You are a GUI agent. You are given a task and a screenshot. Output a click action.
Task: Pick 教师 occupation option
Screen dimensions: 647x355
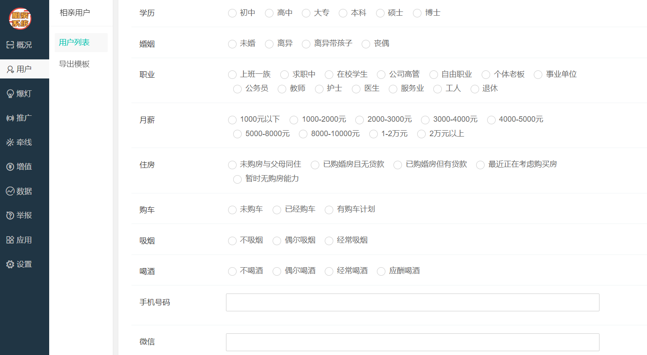point(282,89)
